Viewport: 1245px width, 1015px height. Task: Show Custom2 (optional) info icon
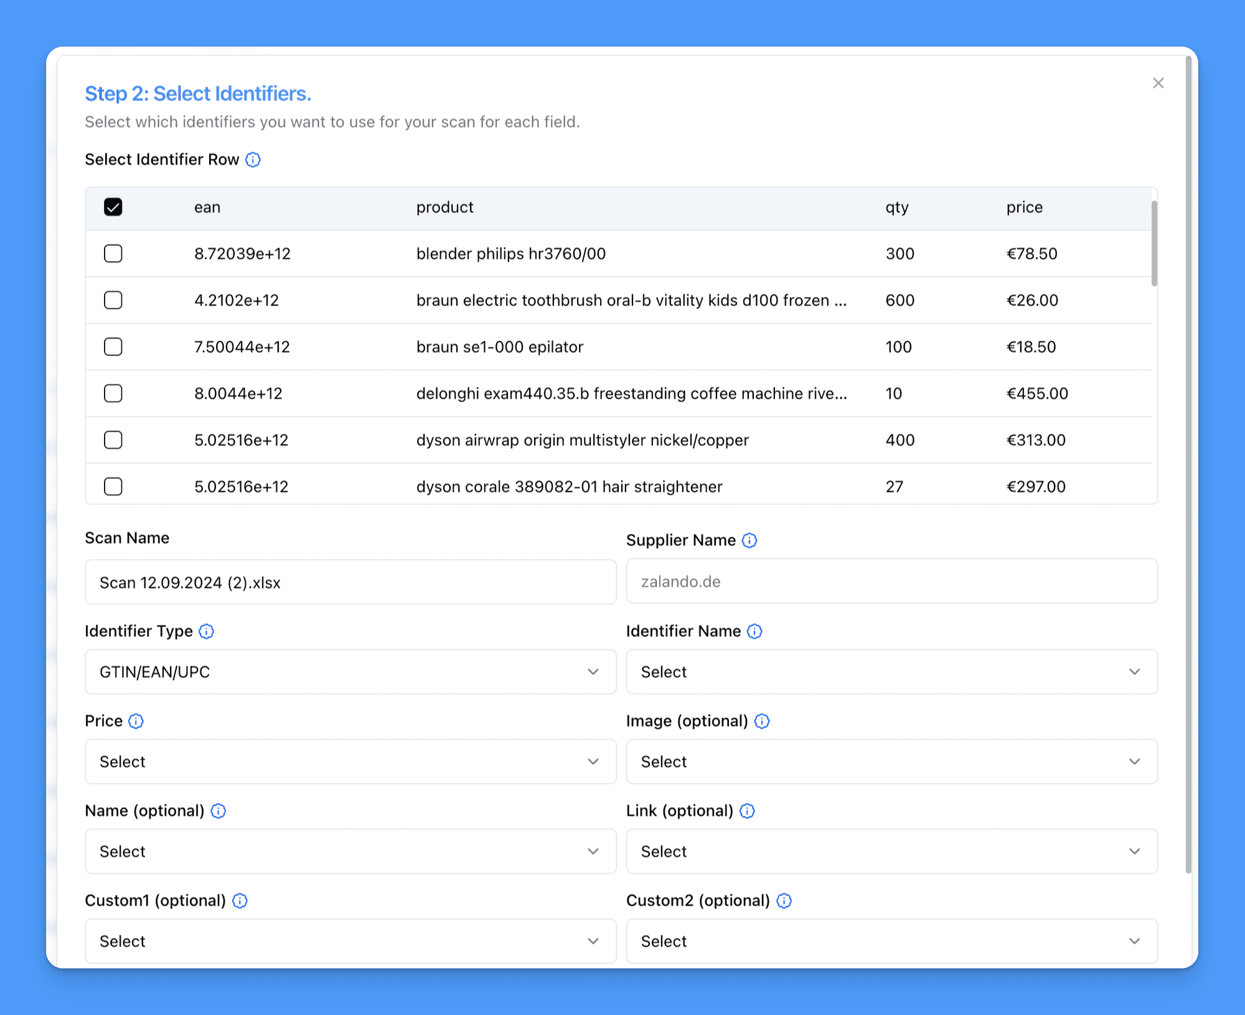coord(784,900)
